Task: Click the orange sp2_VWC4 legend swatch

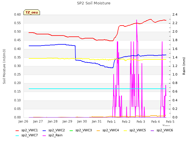Action: pos(98,130)
